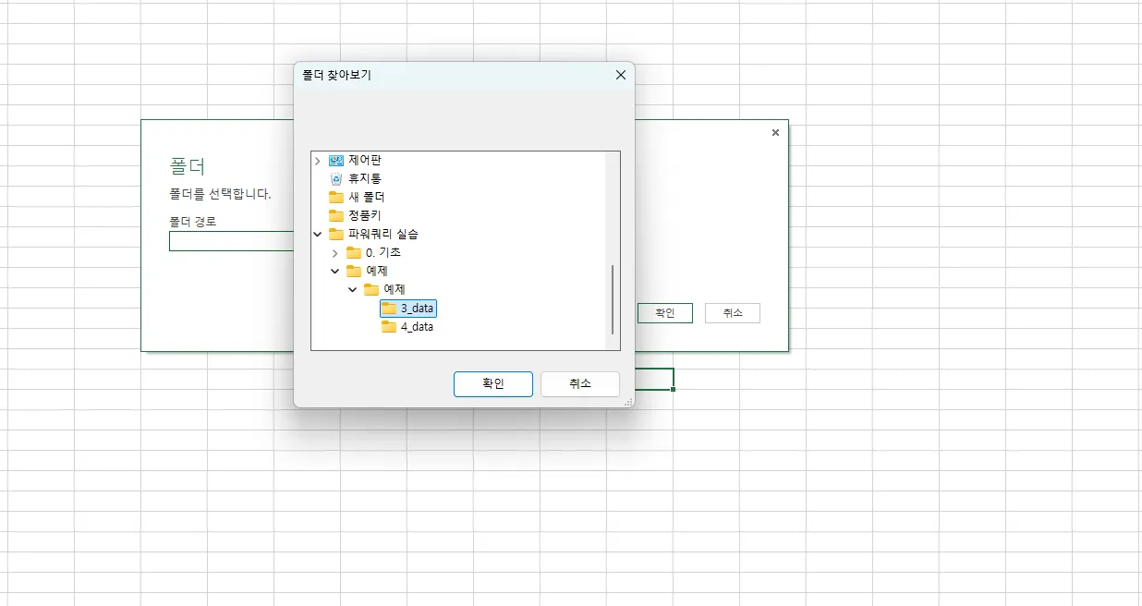Collapse the 예제 tree node

coord(334,271)
